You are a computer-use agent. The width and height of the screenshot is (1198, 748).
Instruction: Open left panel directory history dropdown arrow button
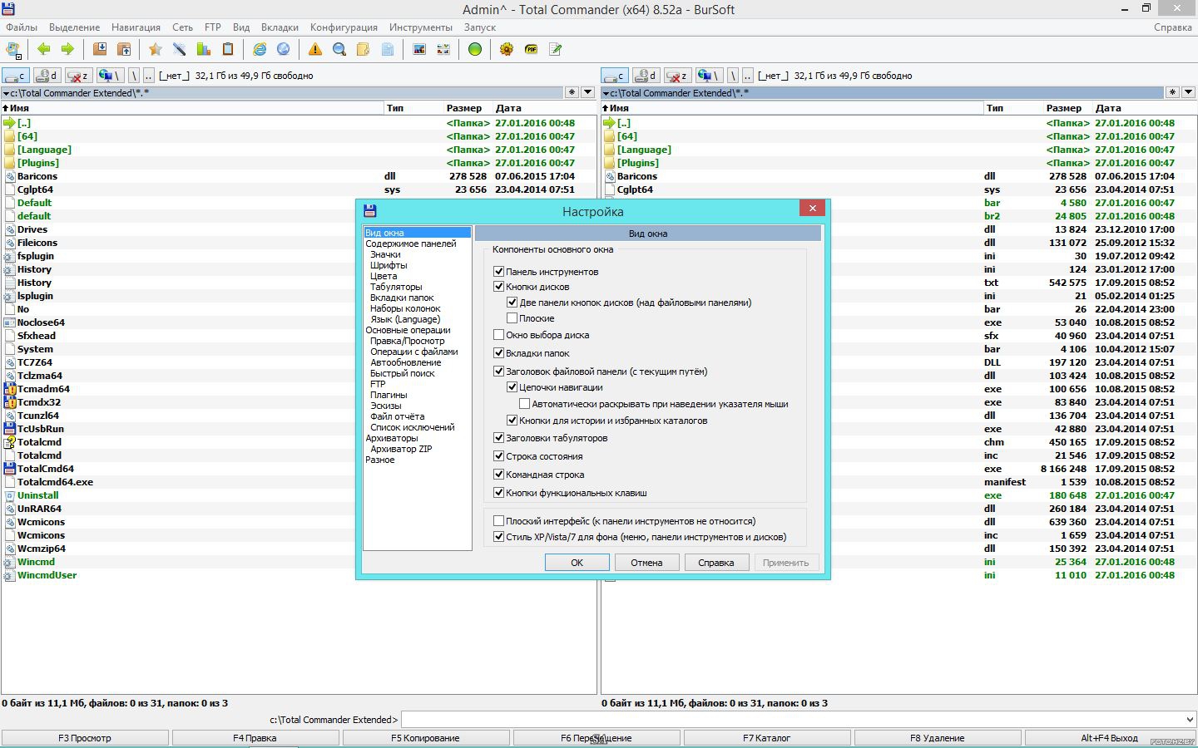point(588,92)
